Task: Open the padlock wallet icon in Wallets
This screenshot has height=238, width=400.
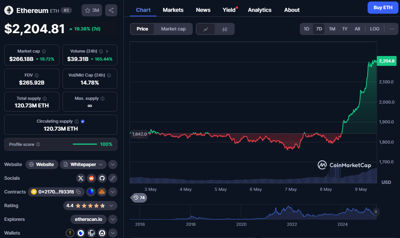Action: [102, 233]
